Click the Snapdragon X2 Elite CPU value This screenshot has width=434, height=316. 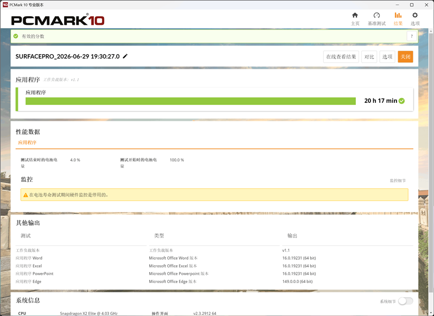pos(88,313)
